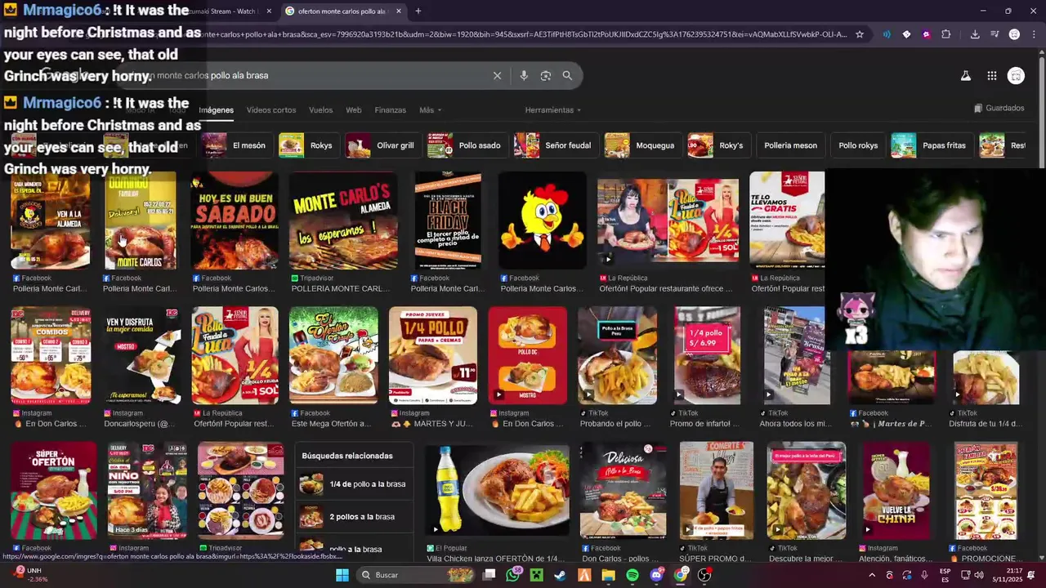
Task: Open OBS Studio from the taskbar
Action: click(x=704, y=575)
